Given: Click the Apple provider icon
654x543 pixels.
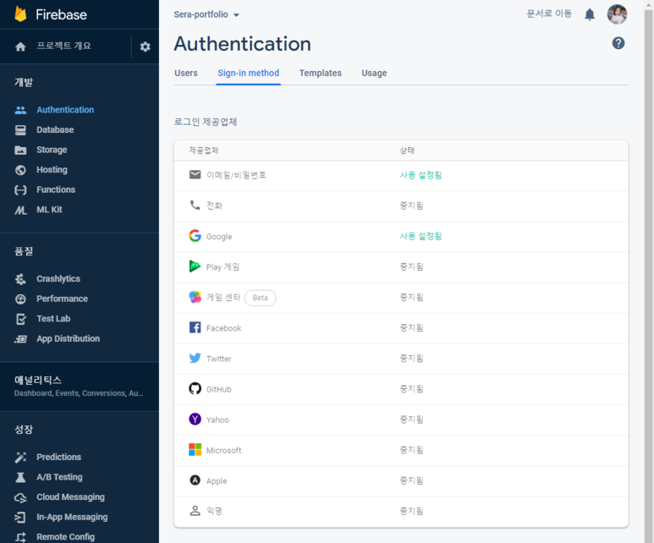Looking at the screenshot, I should click(195, 480).
